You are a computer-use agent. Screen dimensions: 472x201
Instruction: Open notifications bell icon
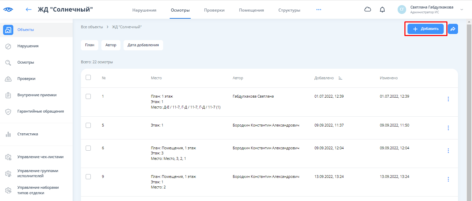(x=382, y=10)
